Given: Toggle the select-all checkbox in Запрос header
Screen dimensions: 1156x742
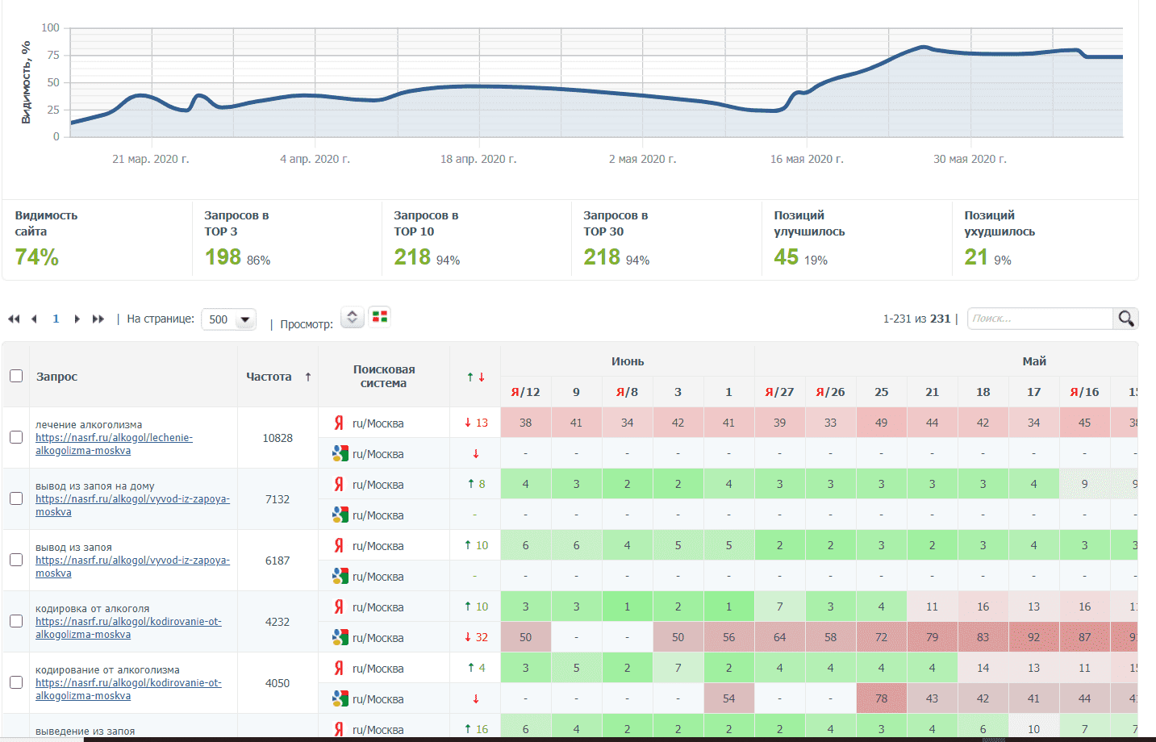Looking at the screenshot, I should point(16,376).
